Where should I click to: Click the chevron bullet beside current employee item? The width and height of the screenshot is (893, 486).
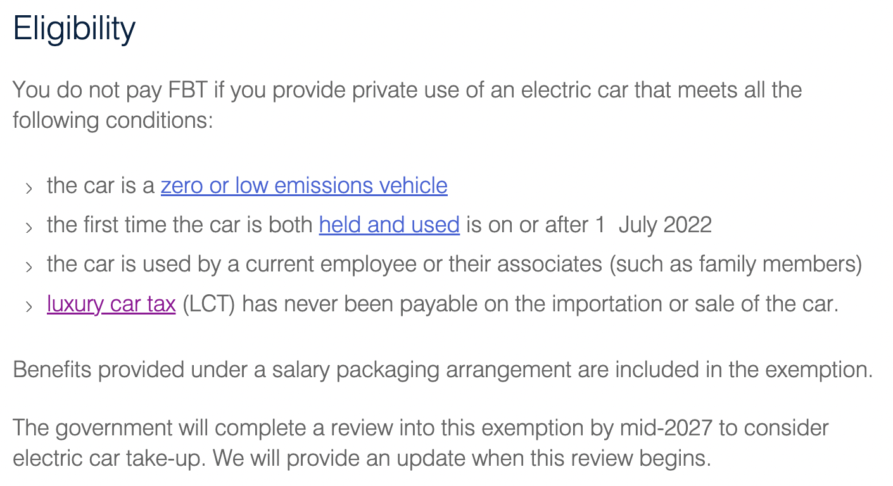(28, 267)
